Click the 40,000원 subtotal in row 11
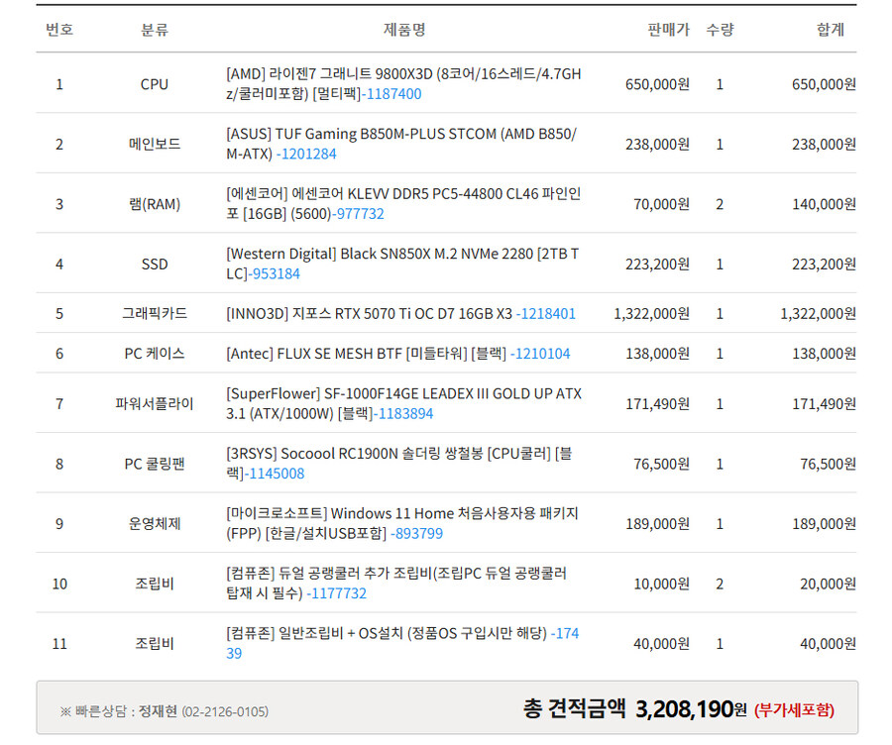 pyautogui.click(x=829, y=644)
